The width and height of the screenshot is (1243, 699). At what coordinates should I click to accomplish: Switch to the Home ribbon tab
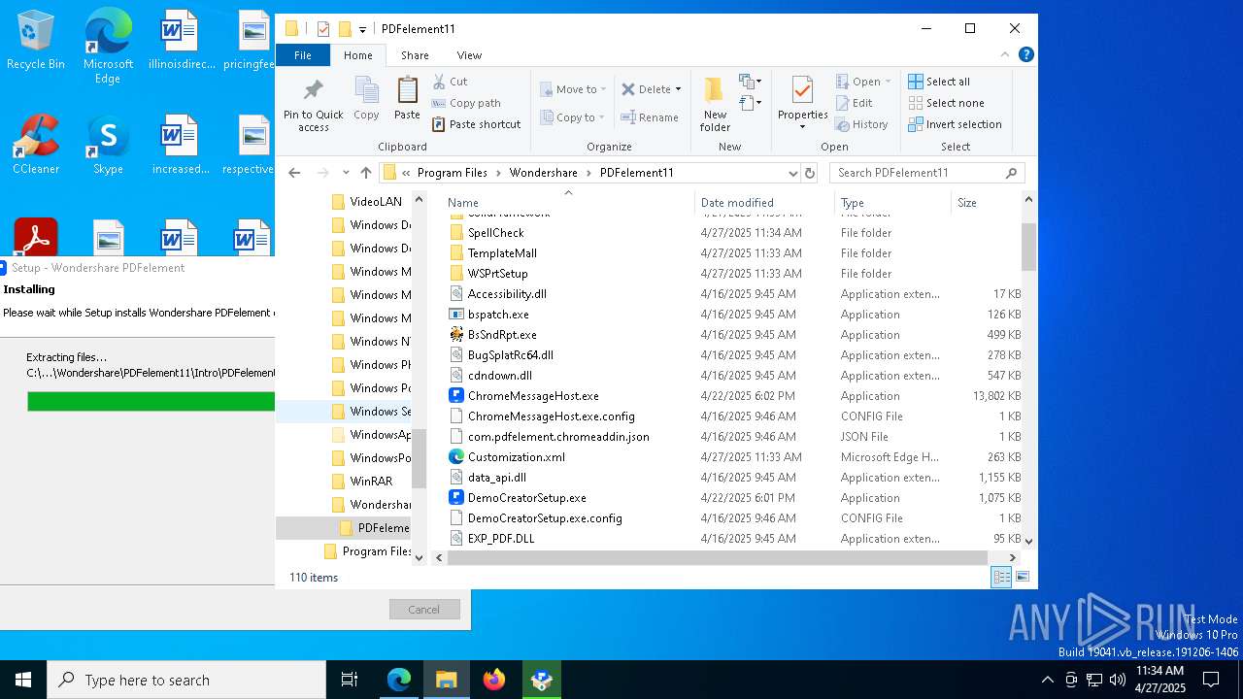click(357, 55)
